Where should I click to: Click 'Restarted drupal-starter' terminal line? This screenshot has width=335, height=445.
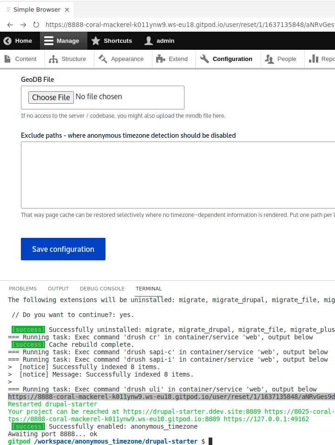(x=53, y=404)
